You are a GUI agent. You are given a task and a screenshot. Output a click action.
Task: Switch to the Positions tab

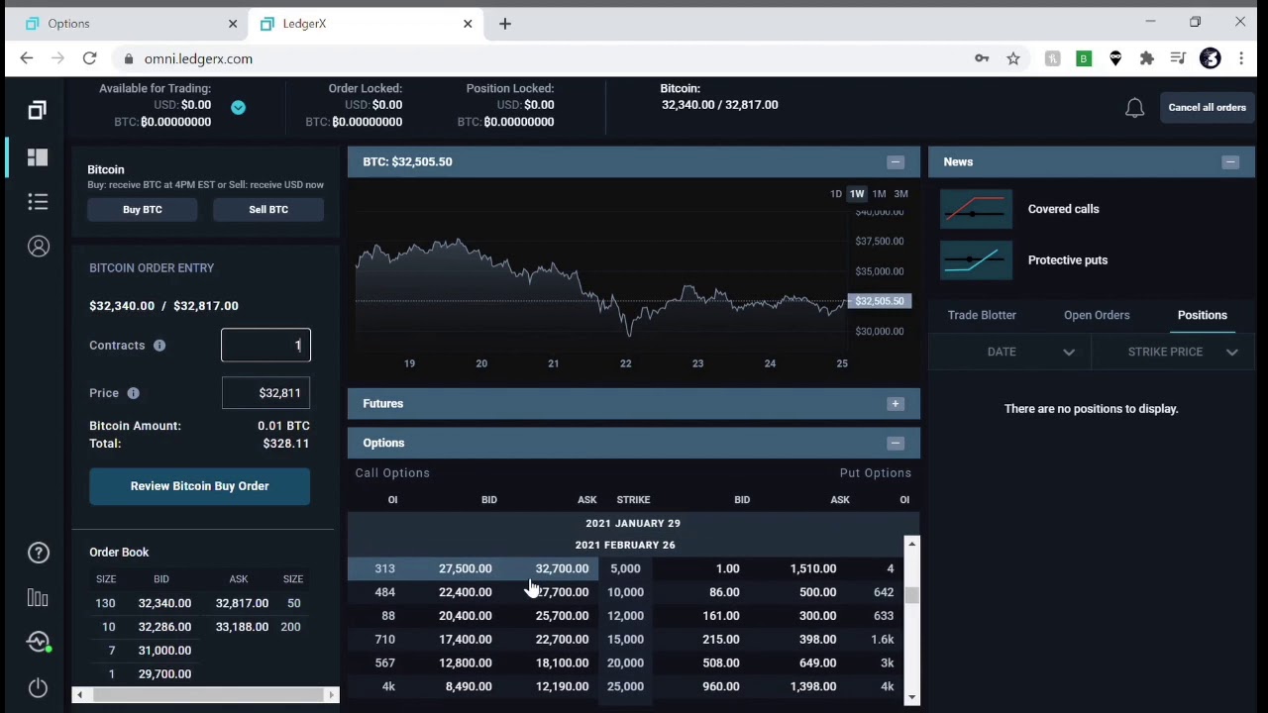(x=1202, y=315)
